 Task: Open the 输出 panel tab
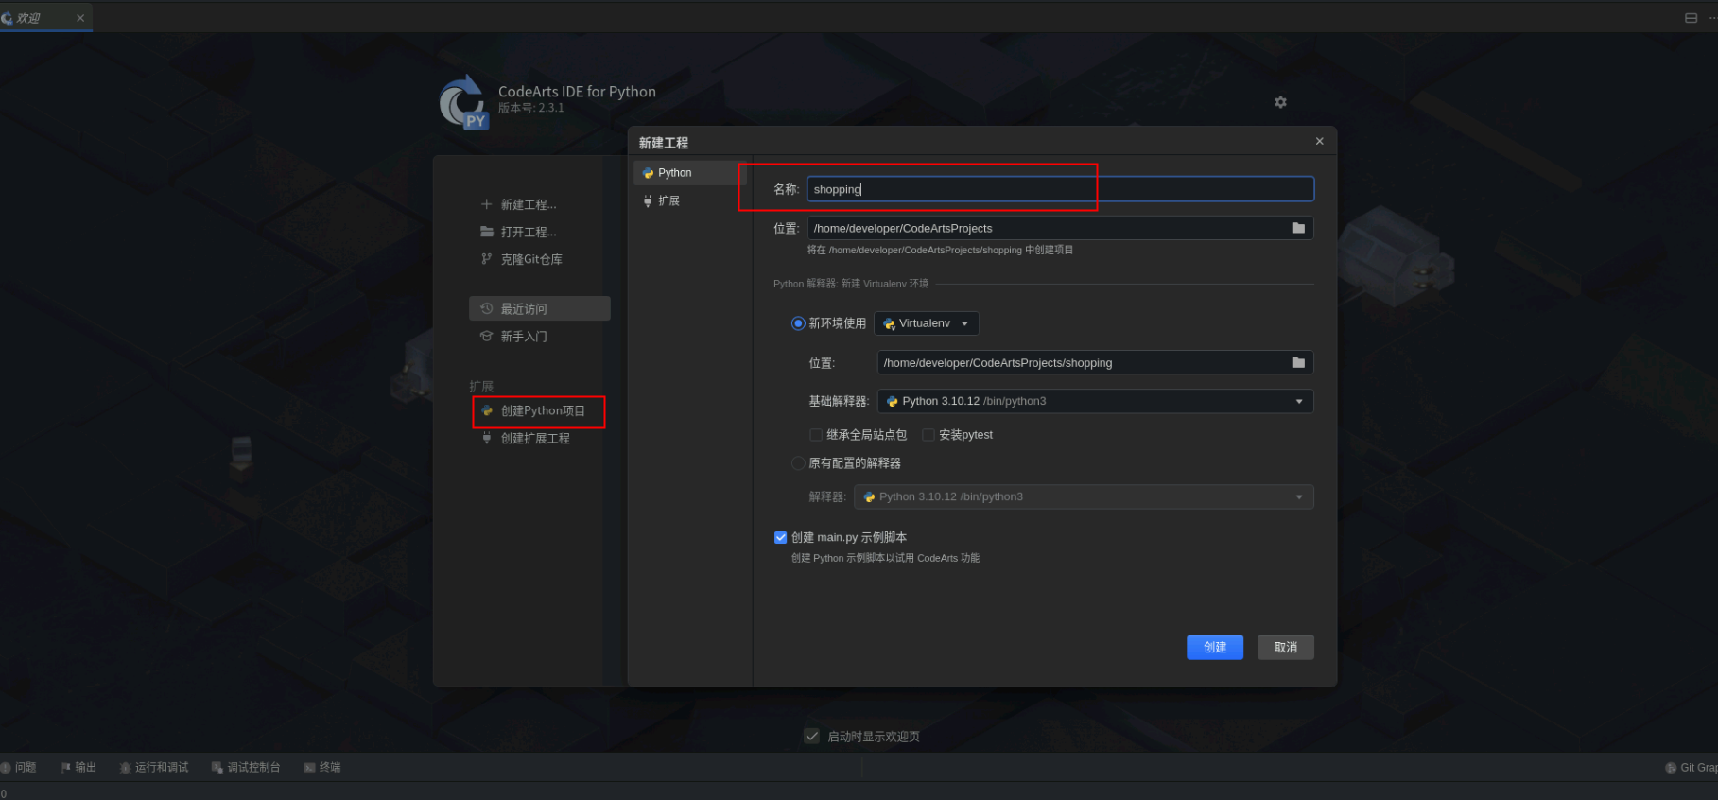click(x=79, y=768)
